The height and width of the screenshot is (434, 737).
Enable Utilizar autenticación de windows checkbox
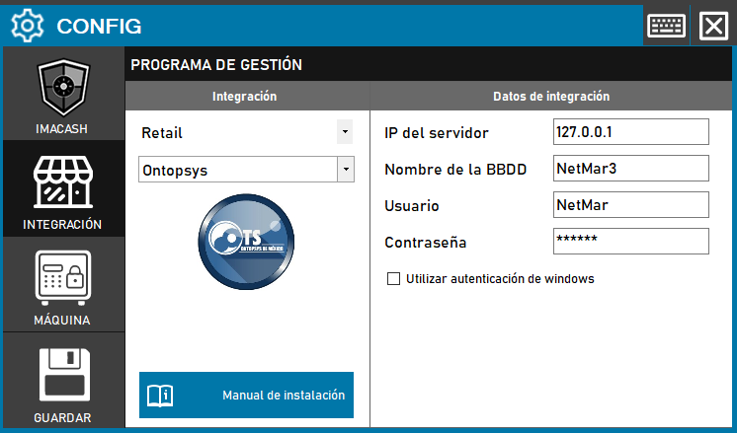394,279
